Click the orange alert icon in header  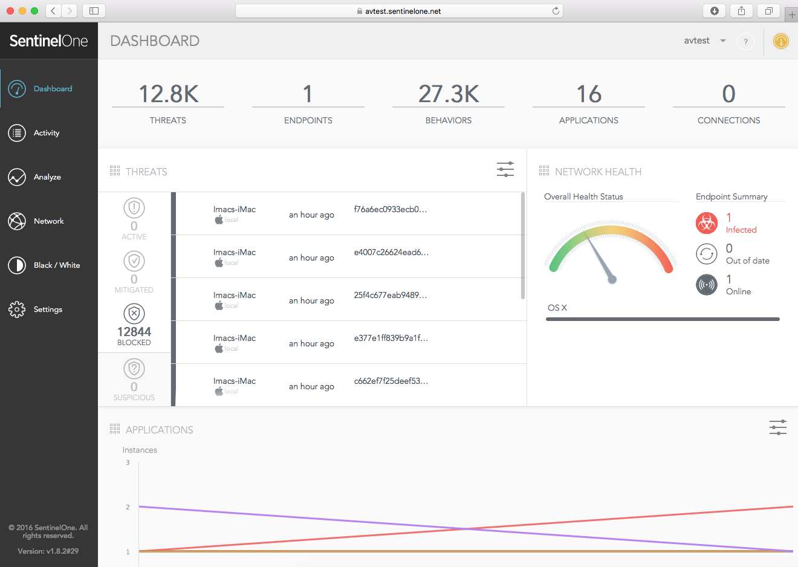coord(780,41)
